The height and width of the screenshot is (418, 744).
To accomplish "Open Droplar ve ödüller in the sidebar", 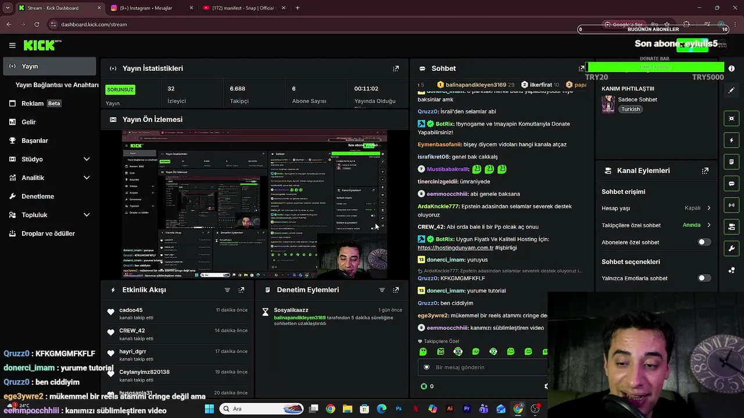I will click(x=49, y=233).
